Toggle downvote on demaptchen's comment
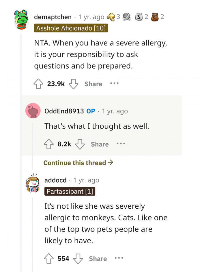The width and height of the screenshot is (202, 272). pyautogui.click(x=74, y=84)
